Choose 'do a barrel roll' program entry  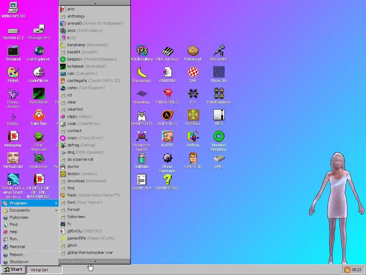click(x=94, y=159)
